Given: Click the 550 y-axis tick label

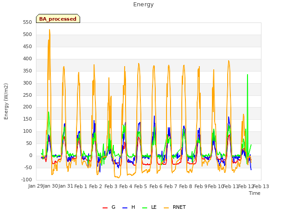Looking at the screenshot, I should point(27,22).
